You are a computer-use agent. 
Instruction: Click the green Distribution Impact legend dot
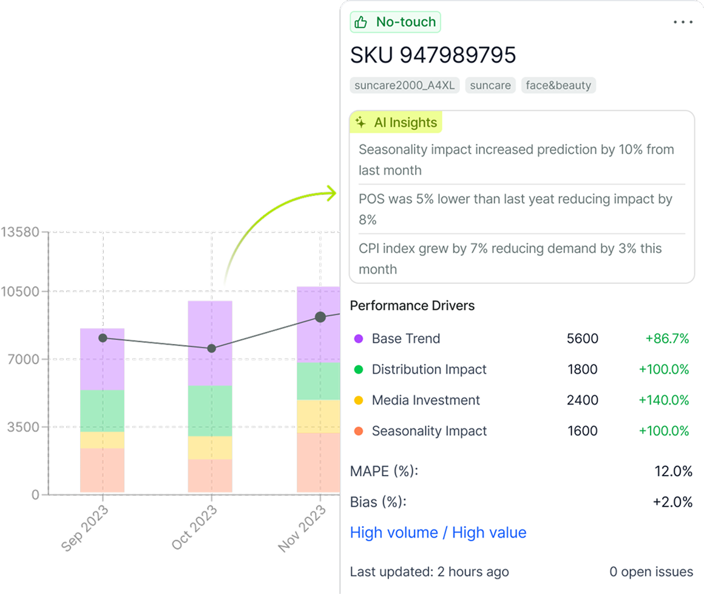(x=359, y=370)
